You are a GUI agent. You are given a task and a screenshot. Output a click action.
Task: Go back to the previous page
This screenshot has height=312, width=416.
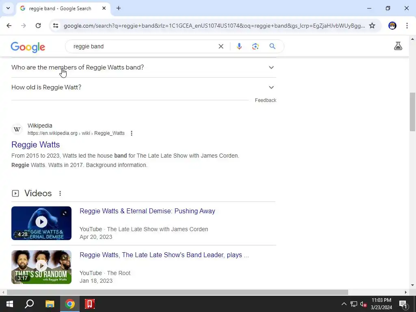9,26
